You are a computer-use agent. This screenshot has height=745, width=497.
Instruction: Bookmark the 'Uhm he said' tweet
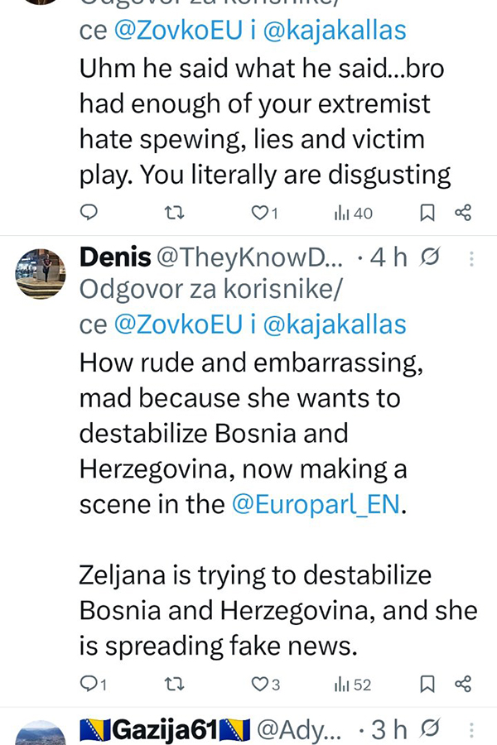427,213
